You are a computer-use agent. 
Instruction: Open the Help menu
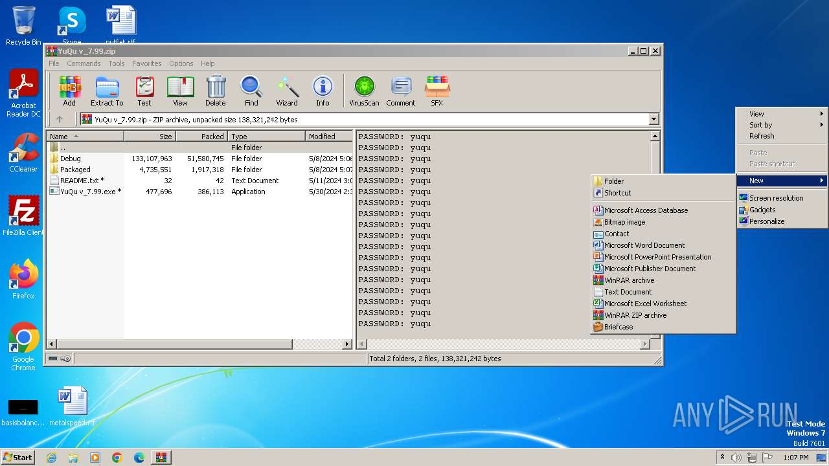(x=207, y=63)
